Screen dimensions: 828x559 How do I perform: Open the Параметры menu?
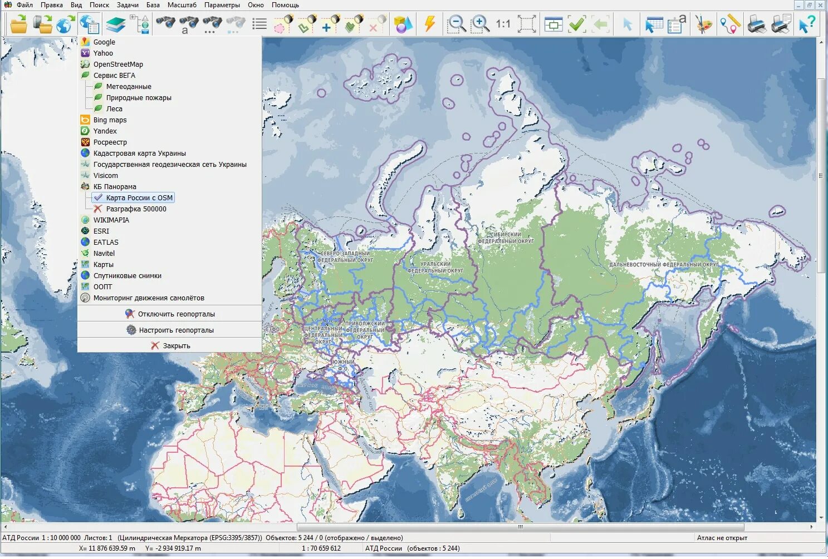(x=222, y=5)
